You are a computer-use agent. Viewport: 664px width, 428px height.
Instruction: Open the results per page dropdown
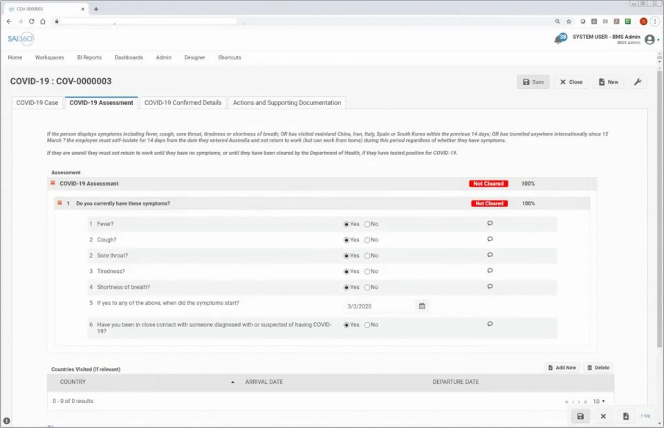pyautogui.click(x=599, y=401)
